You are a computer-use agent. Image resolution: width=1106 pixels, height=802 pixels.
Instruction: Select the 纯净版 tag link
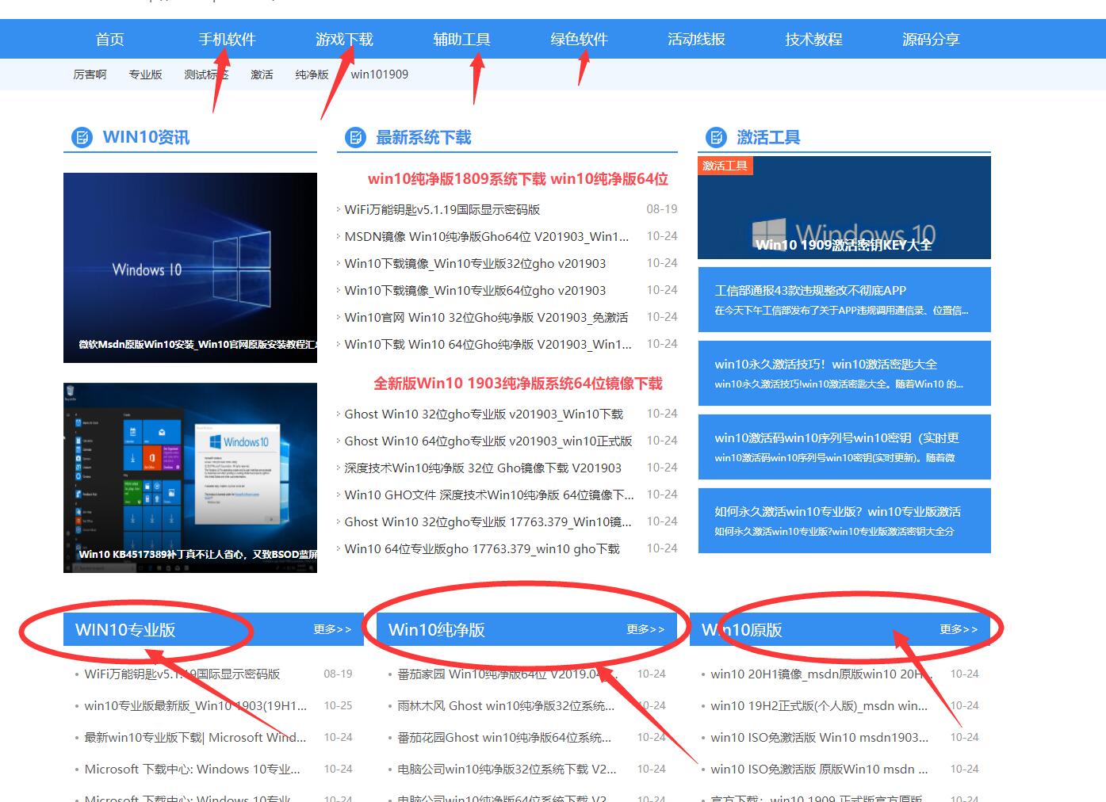pos(312,74)
